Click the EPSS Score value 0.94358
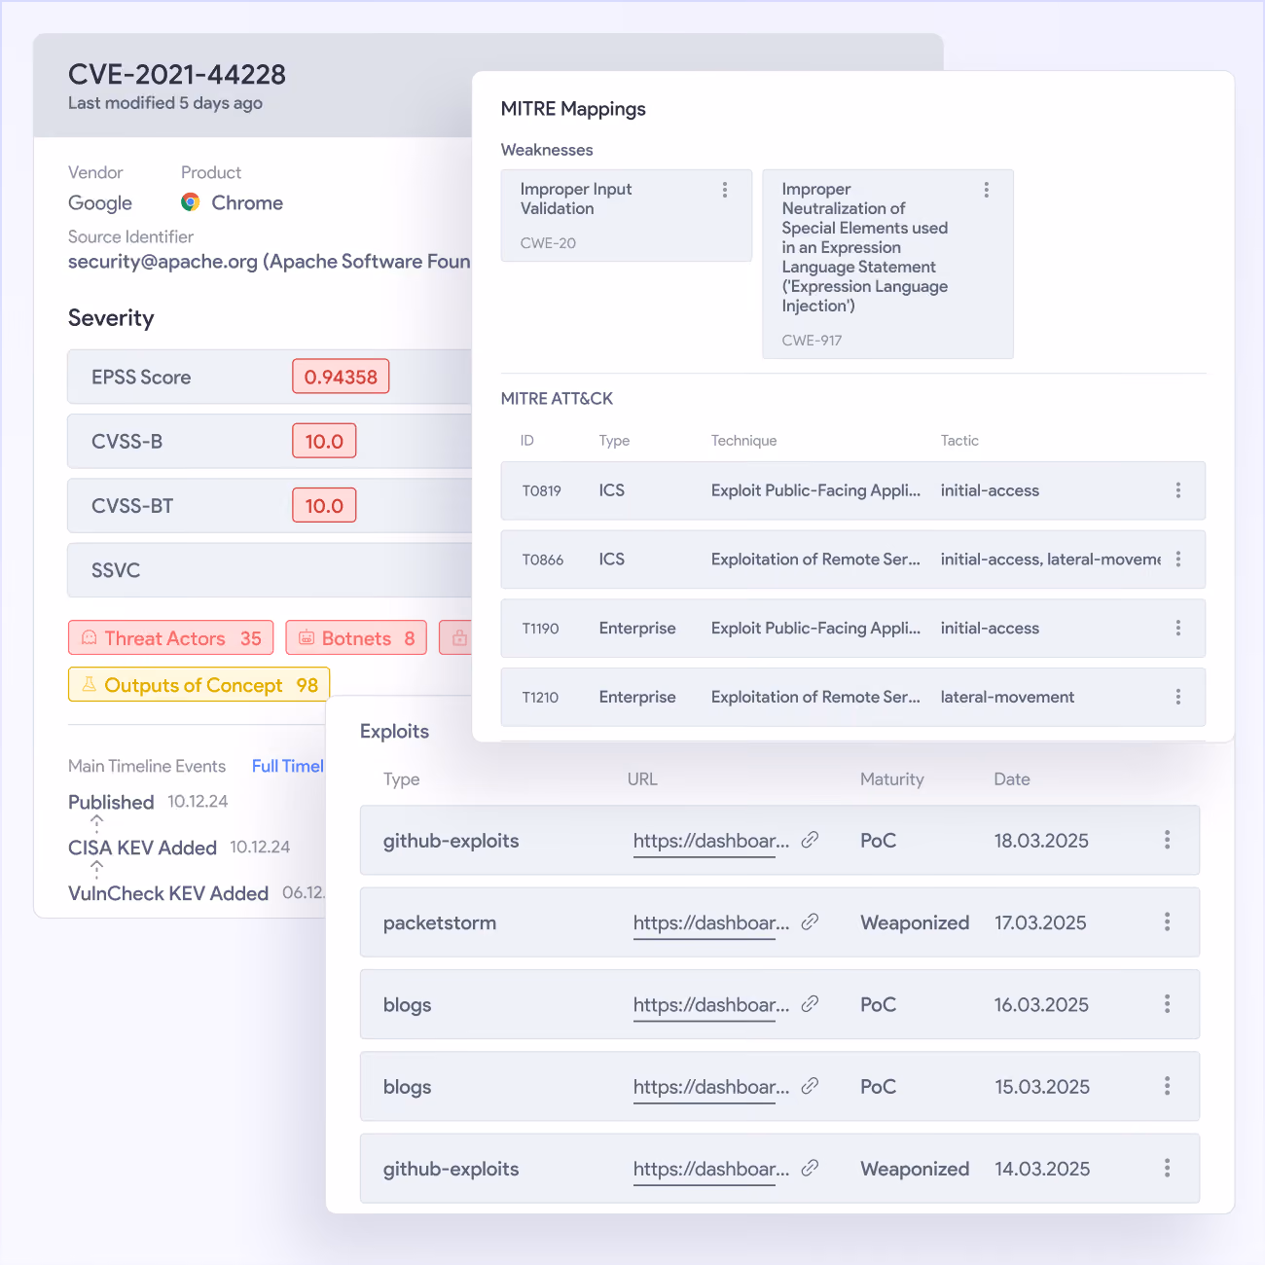The image size is (1265, 1265). (x=341, y=377)
